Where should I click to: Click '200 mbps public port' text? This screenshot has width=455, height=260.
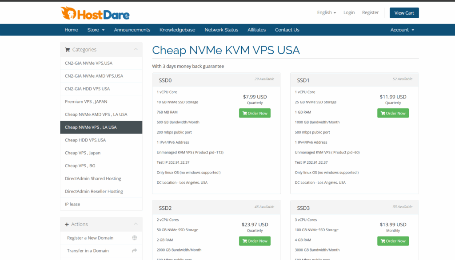[x=174, y=132]
